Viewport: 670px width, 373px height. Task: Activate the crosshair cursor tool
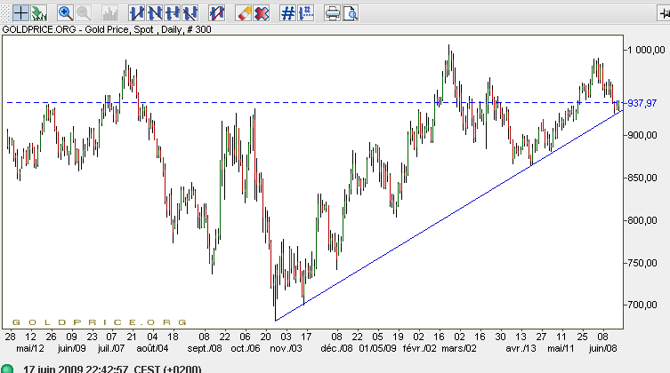click(x=19, y=13)
